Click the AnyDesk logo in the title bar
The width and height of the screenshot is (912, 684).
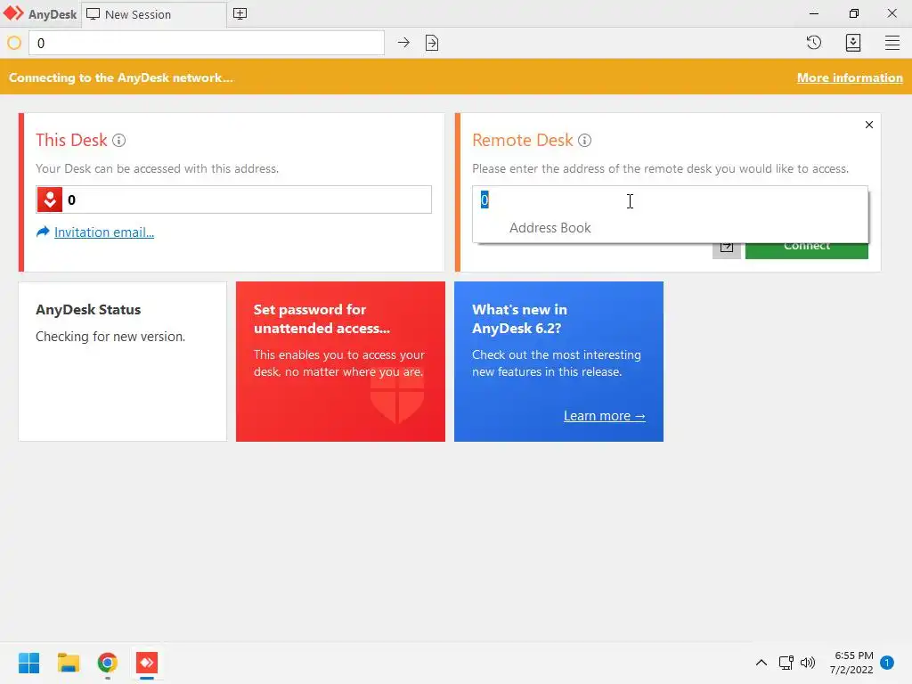click(14, 13)
